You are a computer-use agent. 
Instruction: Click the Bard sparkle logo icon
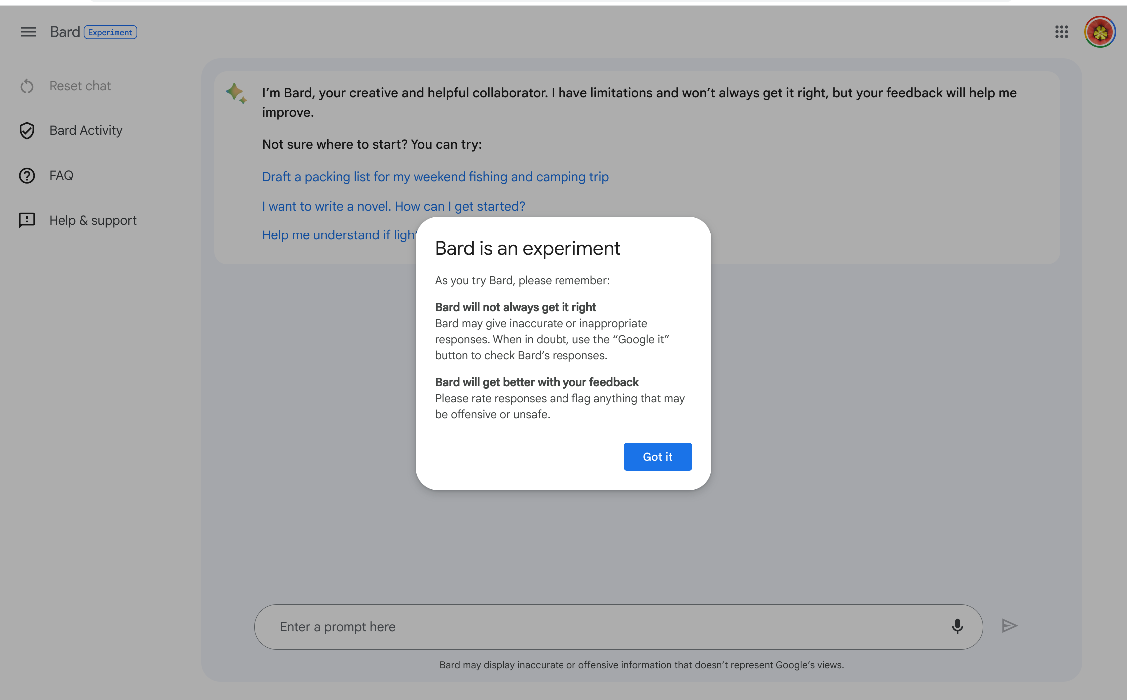click(x=236, y=93)
